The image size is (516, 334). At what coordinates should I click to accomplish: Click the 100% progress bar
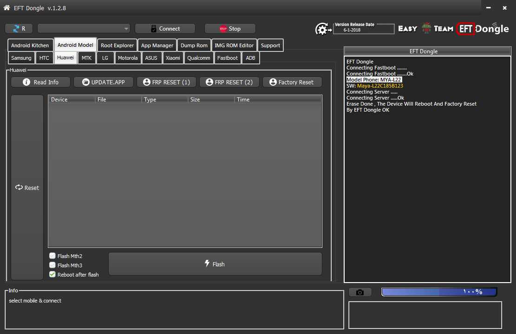point(439,292)
